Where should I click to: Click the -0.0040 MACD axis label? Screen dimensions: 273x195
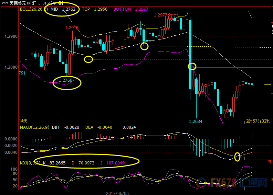(x=10, y=152)
